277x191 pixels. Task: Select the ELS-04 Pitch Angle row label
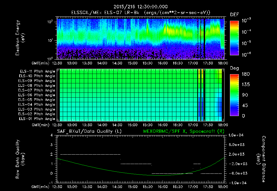(37, 104)
